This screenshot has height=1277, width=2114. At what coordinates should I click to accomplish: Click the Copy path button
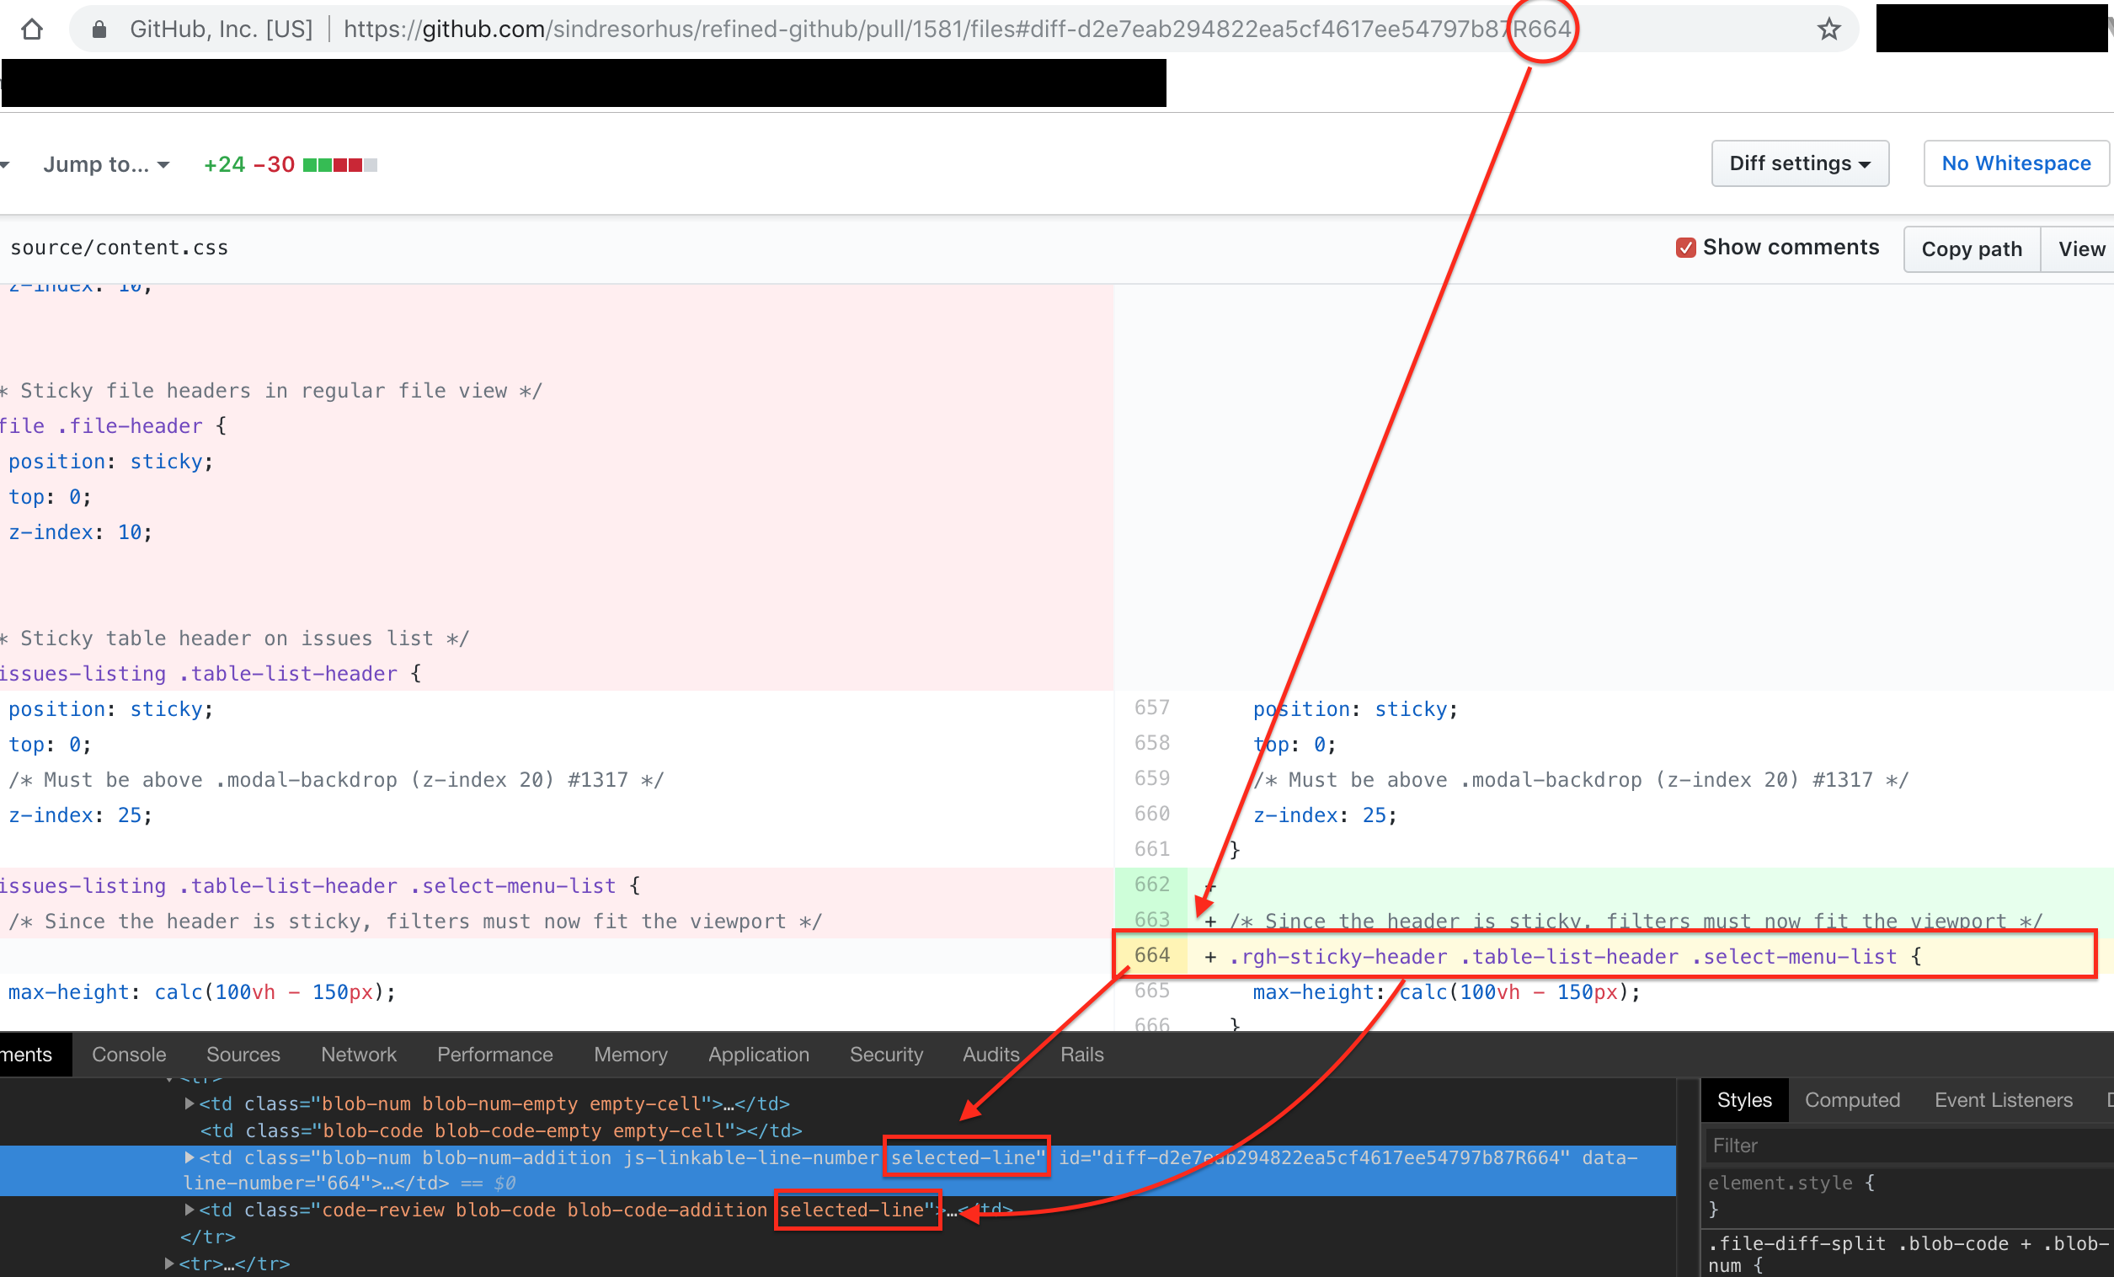click(1972, 249)
